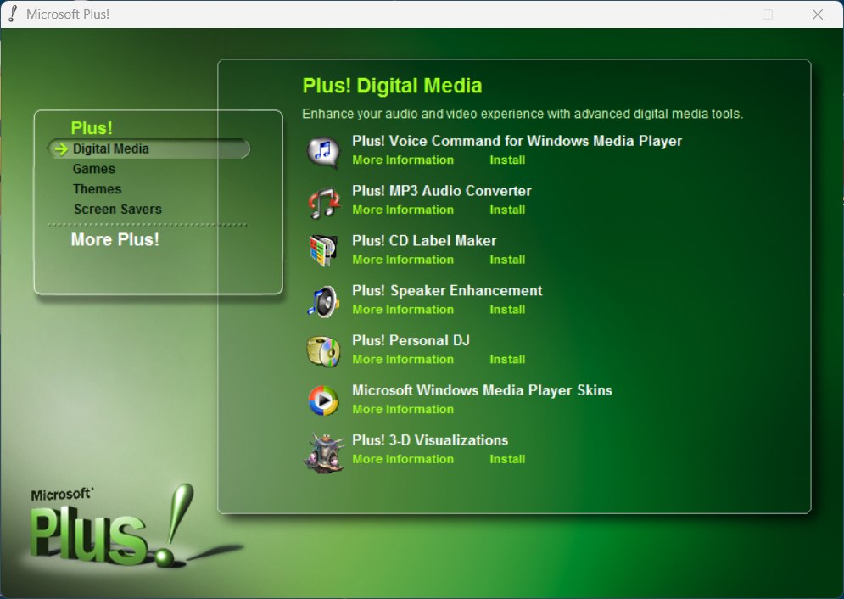844x599 pixels.
Task: Click the Microsoft Plus! title bar icon
Action: 13,14
